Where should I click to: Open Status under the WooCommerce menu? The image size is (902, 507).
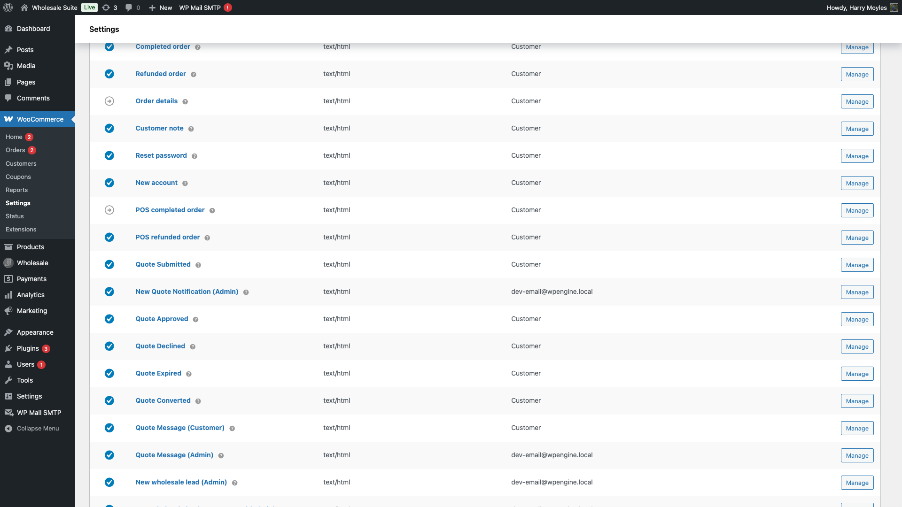click(15, 216)
